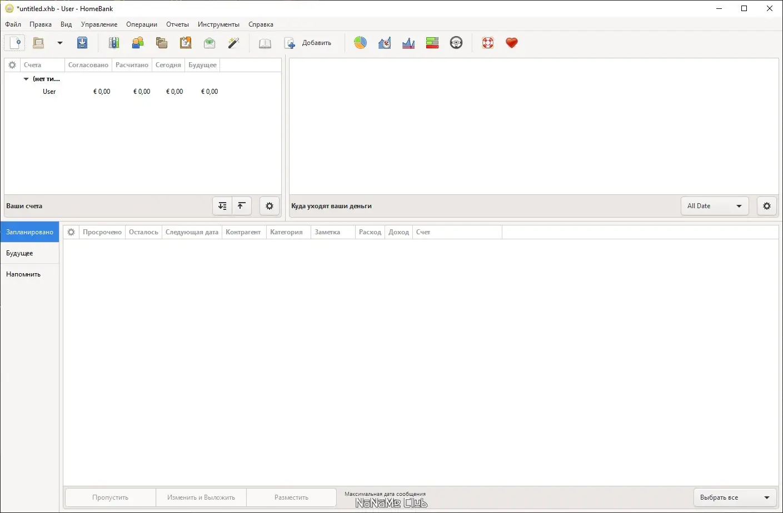Open automatic assignments magic wand icon

(x=233, y=43)
